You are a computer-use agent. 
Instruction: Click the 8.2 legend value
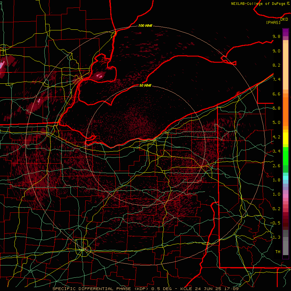pyautogui.click(x=276, y=65)
